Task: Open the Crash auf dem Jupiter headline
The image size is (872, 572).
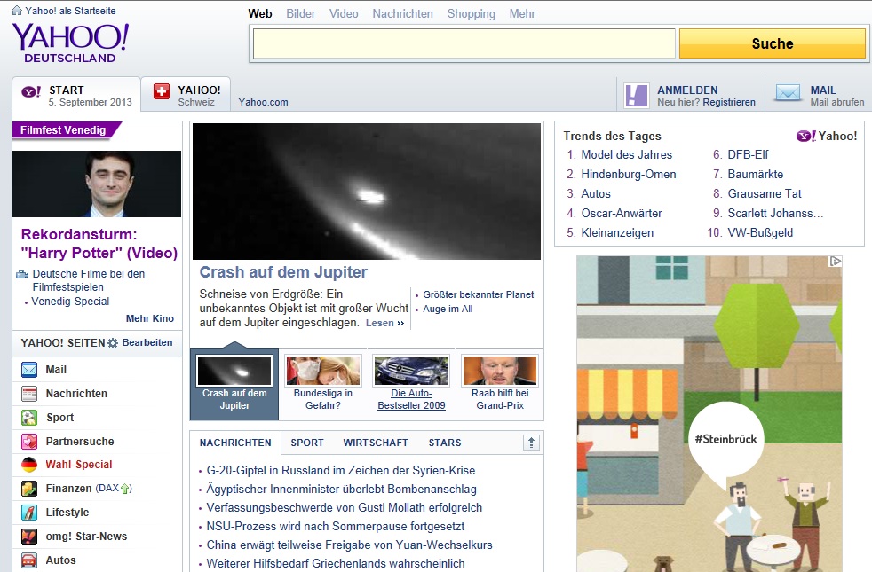Action: [283, 272]
